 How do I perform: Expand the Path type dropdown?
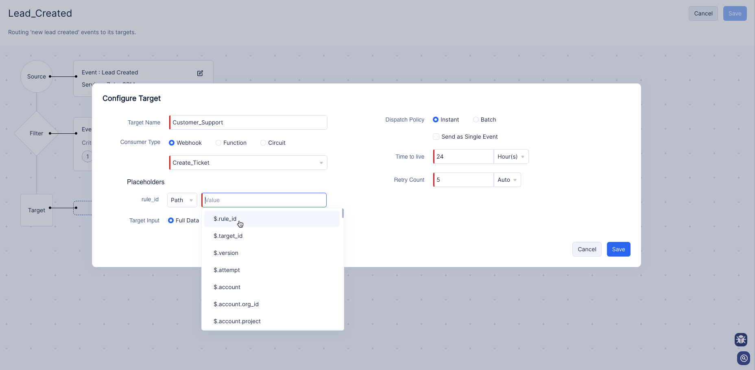[x=182, y=200]
